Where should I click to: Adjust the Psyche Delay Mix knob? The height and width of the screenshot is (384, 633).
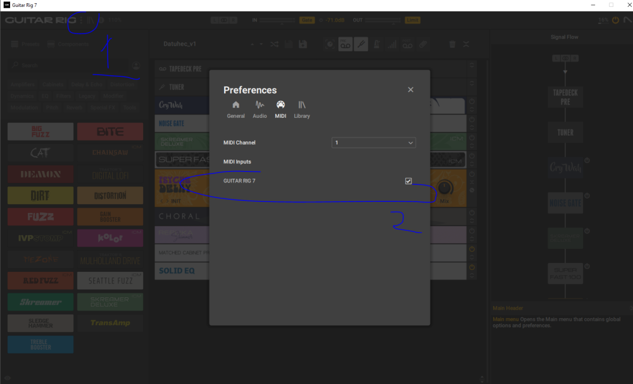(444, 188)
